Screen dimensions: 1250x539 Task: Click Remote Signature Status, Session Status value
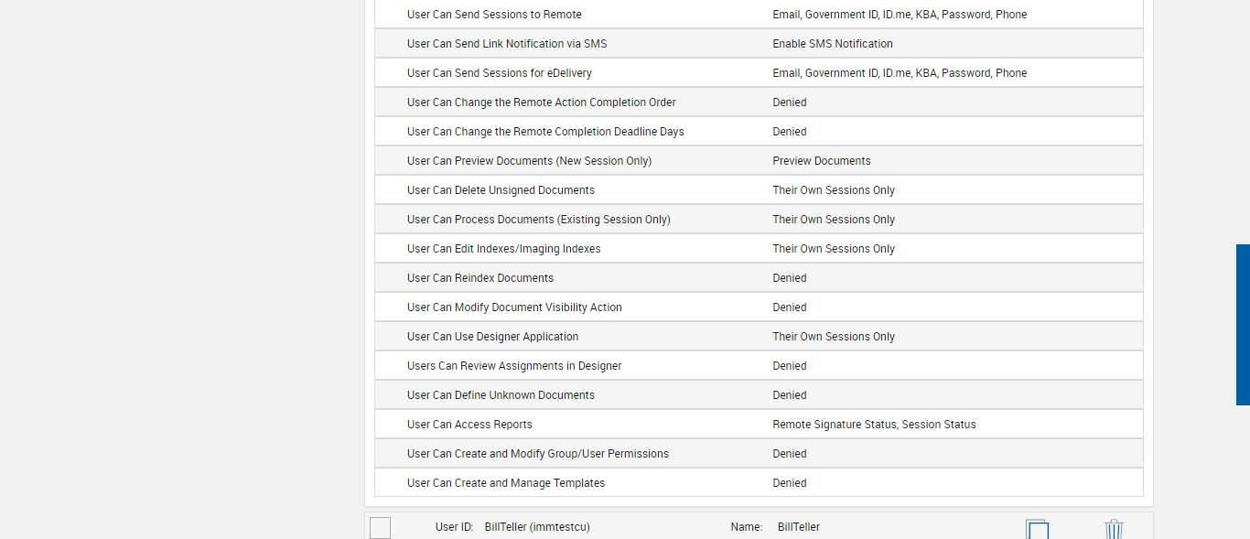point(874,425)
